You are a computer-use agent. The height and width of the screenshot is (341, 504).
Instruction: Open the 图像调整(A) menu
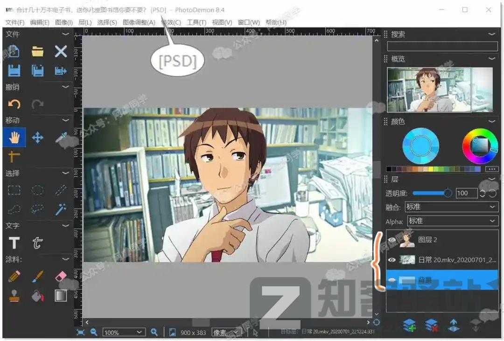pyautogui.click(x=140, y=22)
